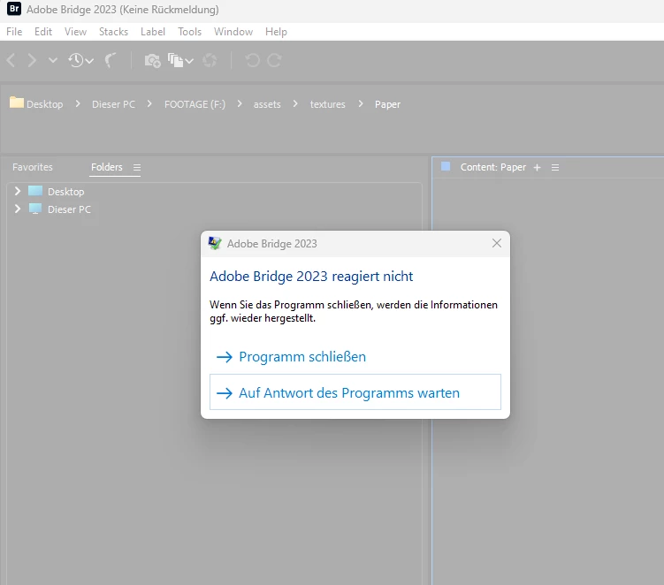Click the blue square Content panel icon
Image resolution: width=664 pixels, height=585 pixels.
[446, 166]
